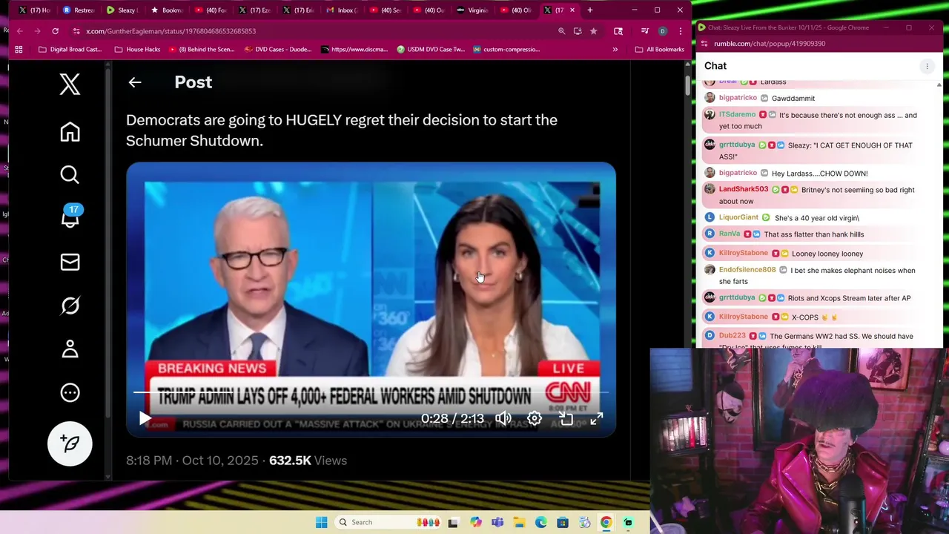
Task: Open Microsoft Store from the taskbar
Action: click(563, 522)
